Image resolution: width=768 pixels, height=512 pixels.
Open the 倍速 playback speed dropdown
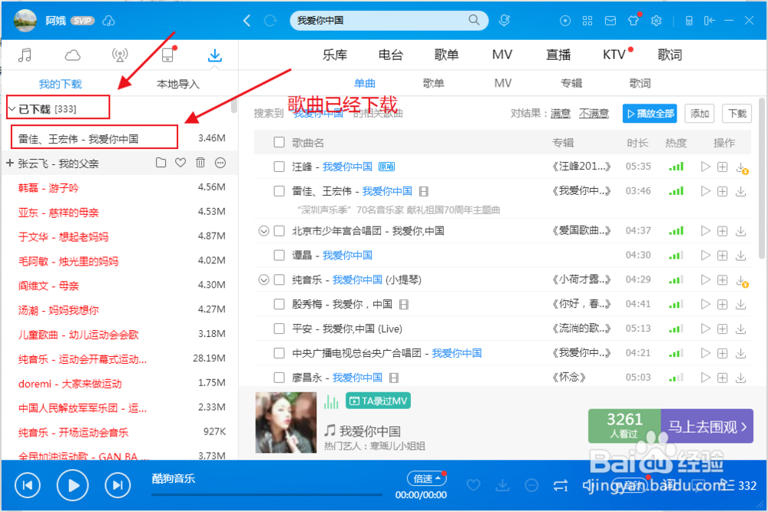click(x=426, y=478)
